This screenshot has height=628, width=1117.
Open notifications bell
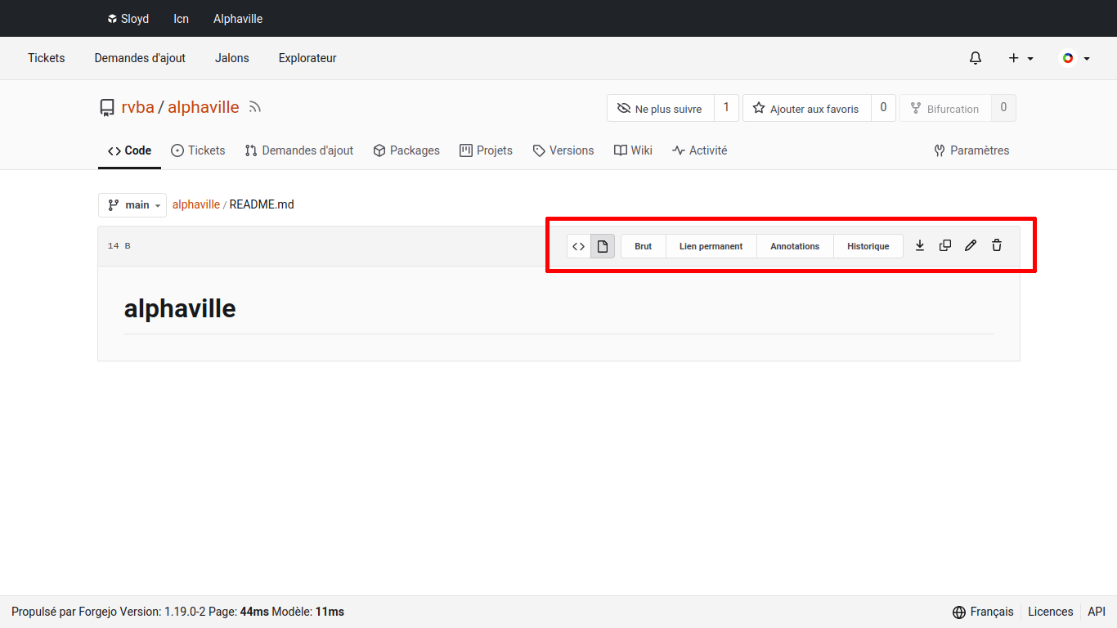pos(976,58)
